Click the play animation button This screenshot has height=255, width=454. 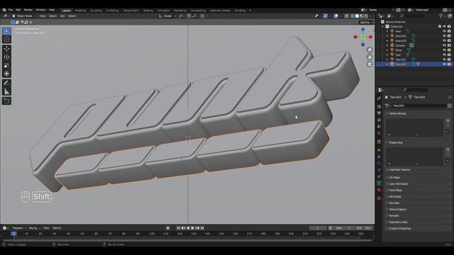coord(192,228)
